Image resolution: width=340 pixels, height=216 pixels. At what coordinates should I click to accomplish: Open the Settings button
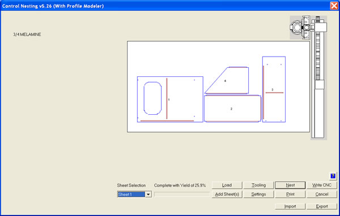[x=258, y=194]
